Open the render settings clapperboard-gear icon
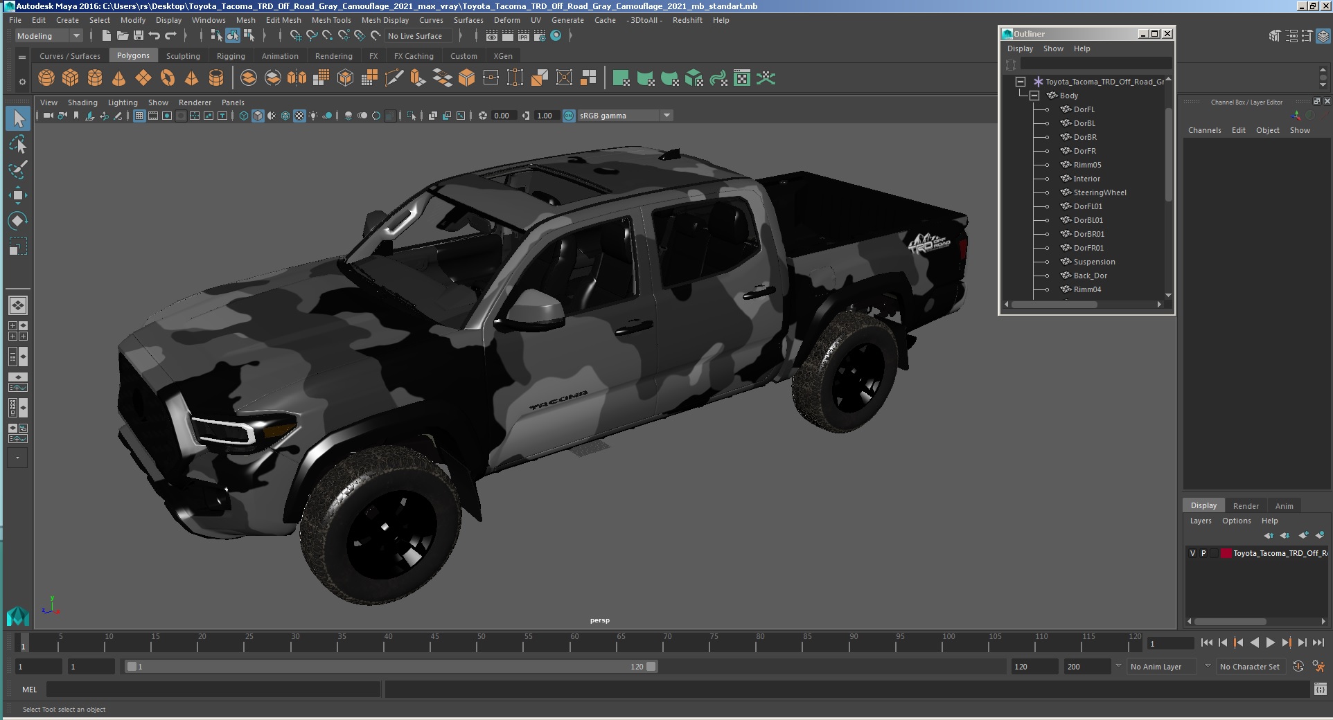 tap(539, 36)
